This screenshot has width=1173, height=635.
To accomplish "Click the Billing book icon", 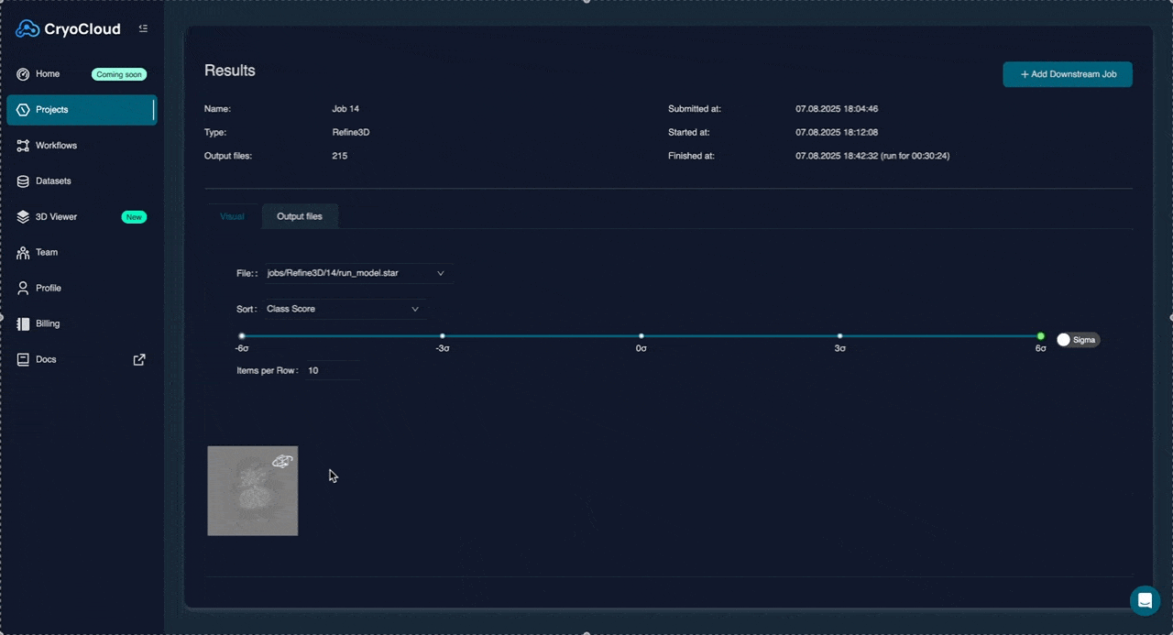I will (x=22, y=323).
